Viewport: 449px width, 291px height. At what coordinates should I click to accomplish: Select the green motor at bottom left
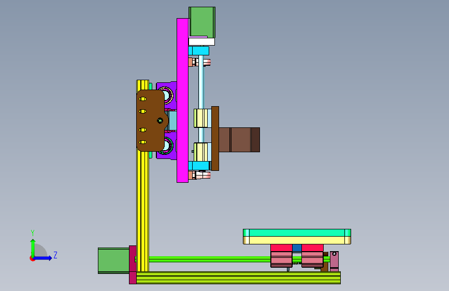coord(114,260)
